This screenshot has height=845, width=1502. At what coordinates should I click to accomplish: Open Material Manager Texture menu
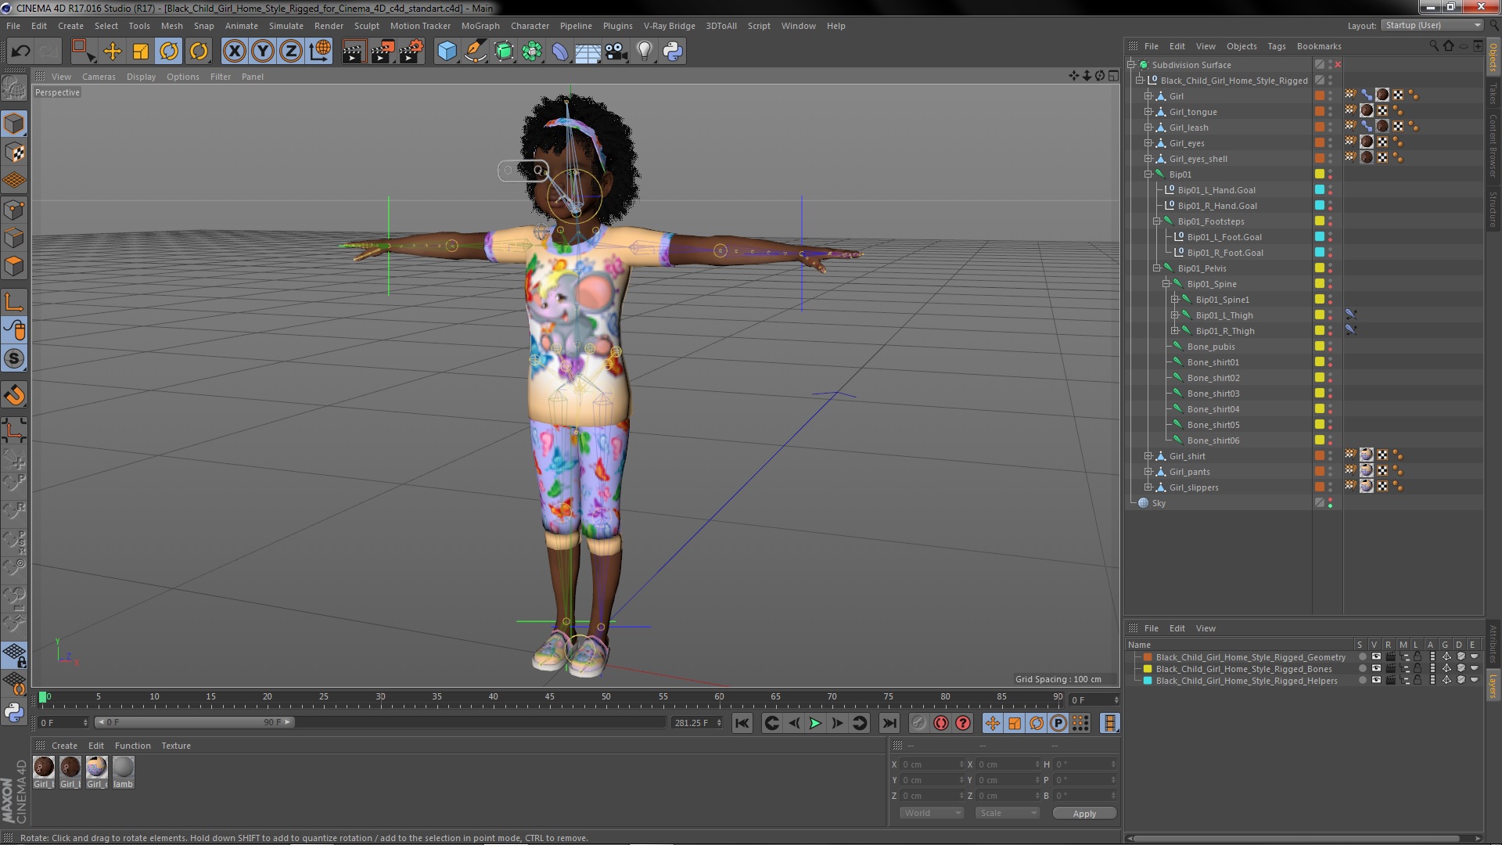(x=176, y=746)
